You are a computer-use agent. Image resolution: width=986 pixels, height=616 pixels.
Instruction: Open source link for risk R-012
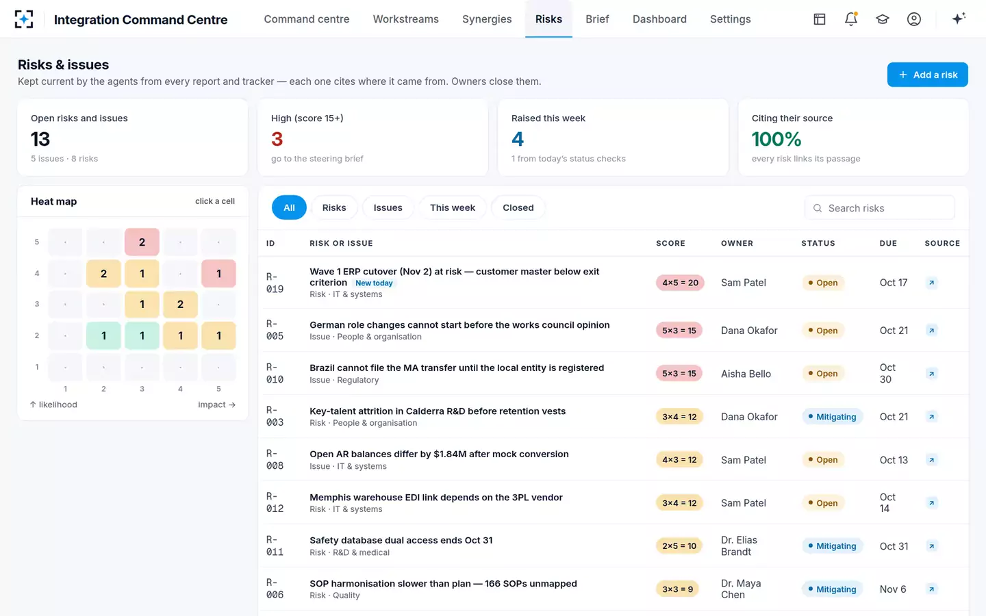tap(931, 503)
